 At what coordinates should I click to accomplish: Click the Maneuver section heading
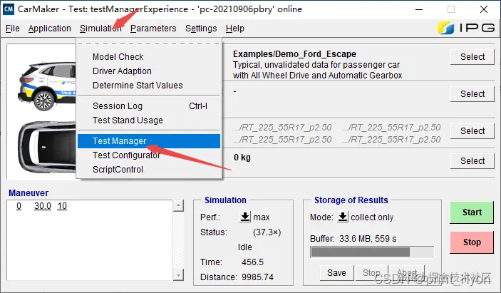(x=29, y=193)
